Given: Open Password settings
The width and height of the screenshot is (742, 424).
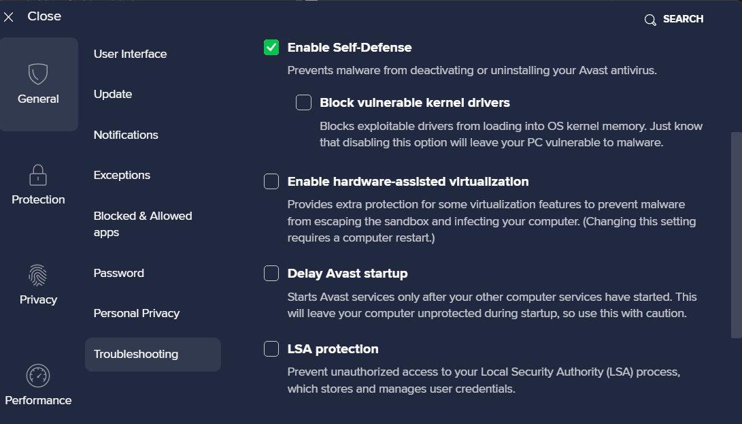Looking at the screenshot, I should coord(119,273).
